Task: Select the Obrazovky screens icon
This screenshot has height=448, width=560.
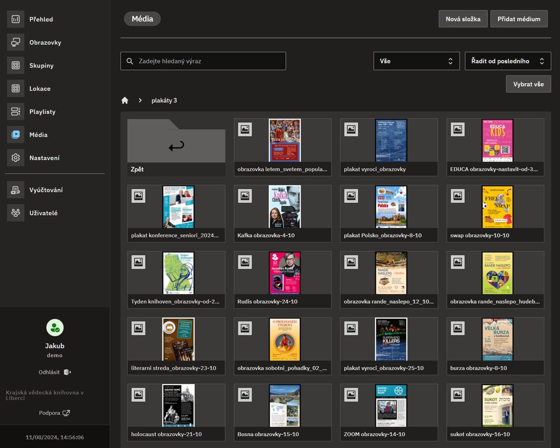Action: [16, 42]
